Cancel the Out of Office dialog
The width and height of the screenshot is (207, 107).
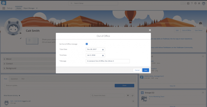[x=137, y=70]
